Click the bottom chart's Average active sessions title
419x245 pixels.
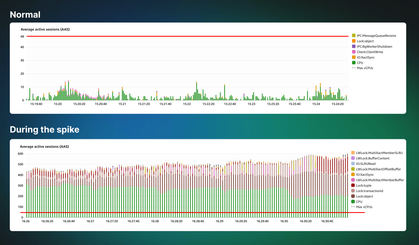[44, 146]
